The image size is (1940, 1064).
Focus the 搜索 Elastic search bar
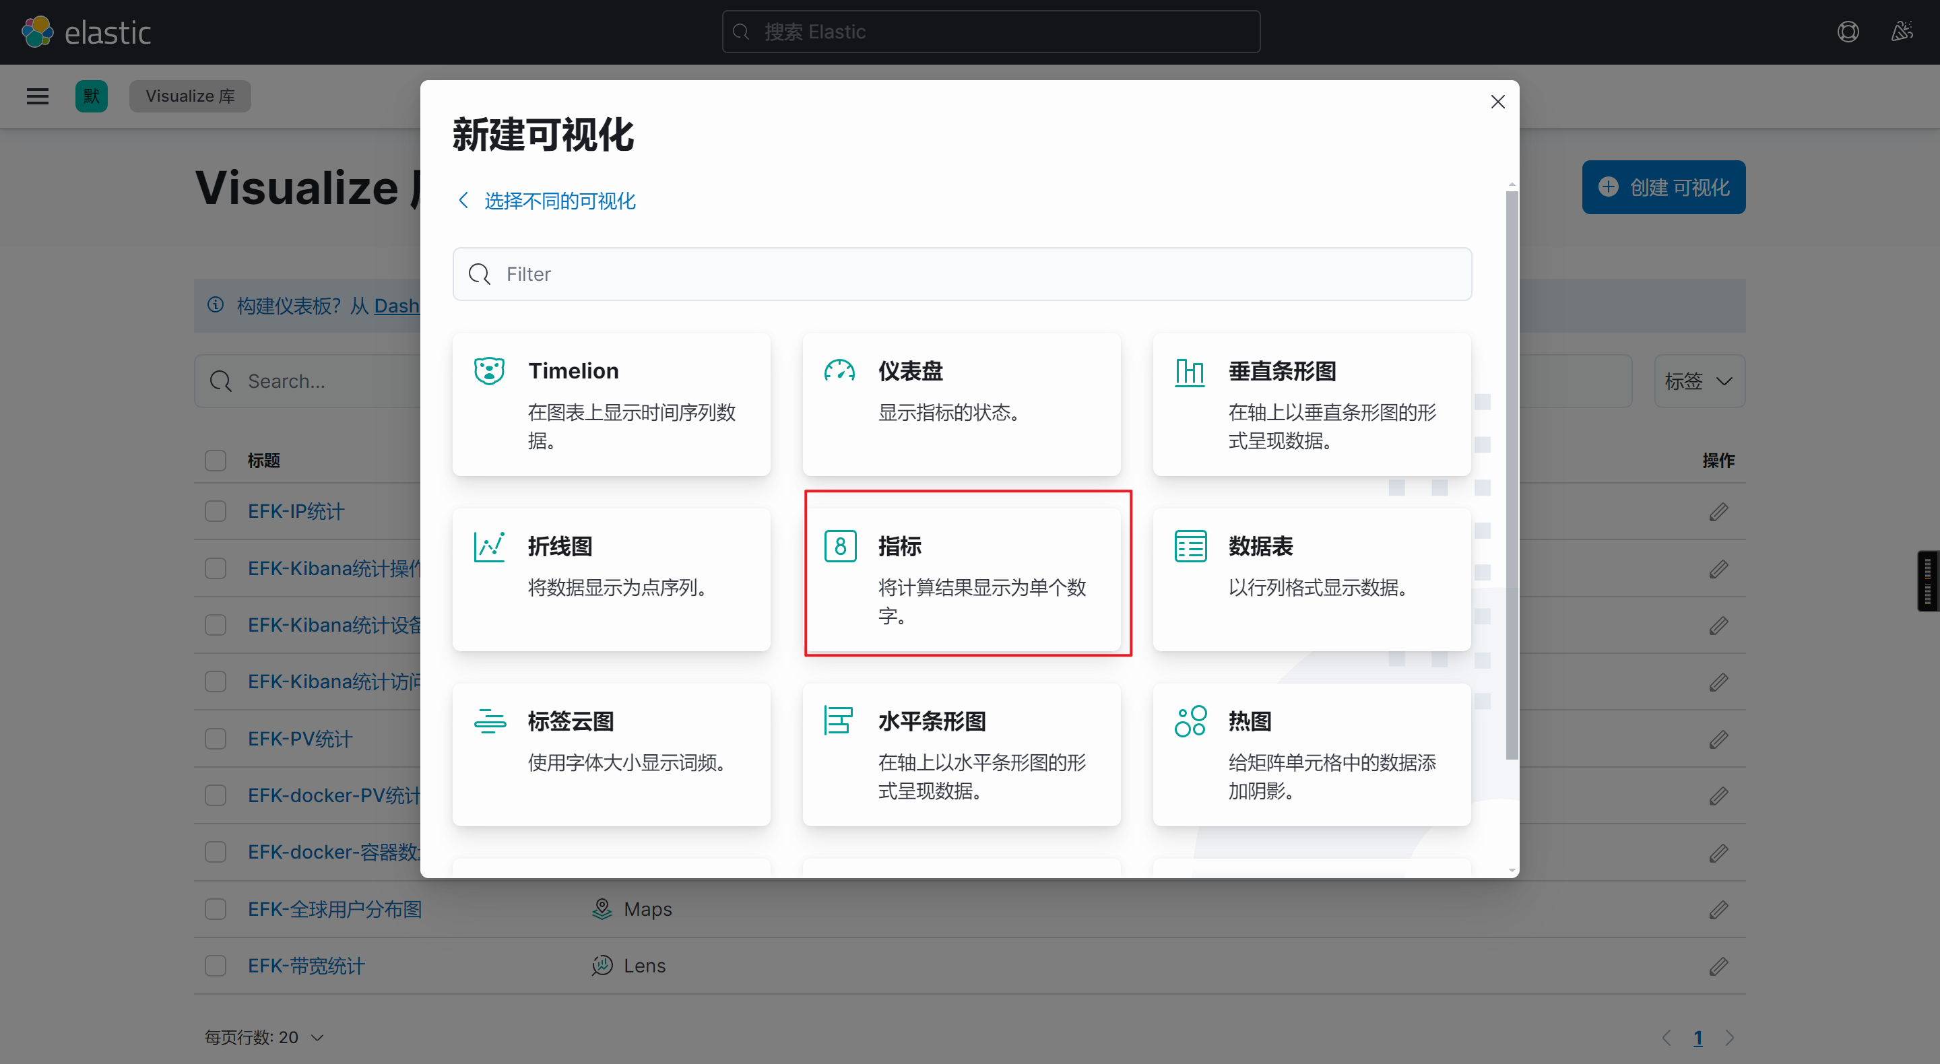coord(991,32)
